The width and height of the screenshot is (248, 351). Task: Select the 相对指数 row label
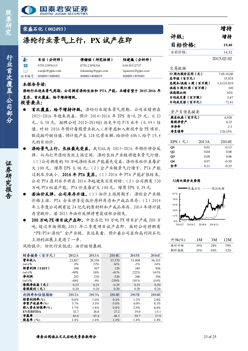click(177, 250)
